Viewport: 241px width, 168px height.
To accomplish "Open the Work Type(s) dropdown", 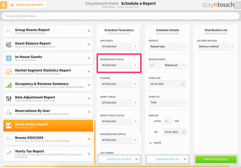I will pos(119,103).
